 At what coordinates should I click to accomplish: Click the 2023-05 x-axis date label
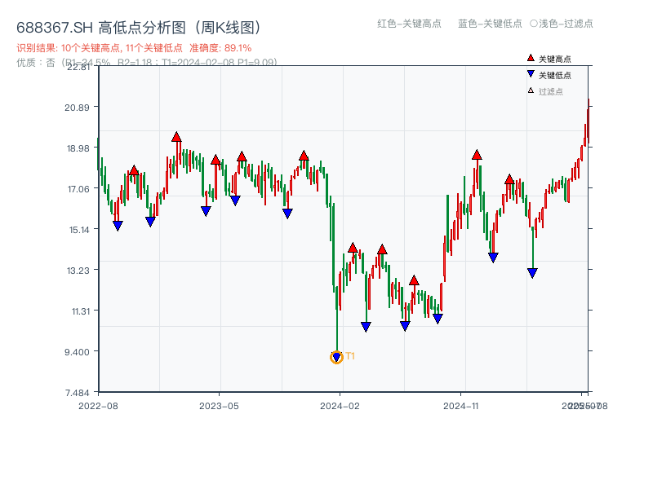point(219,405)
